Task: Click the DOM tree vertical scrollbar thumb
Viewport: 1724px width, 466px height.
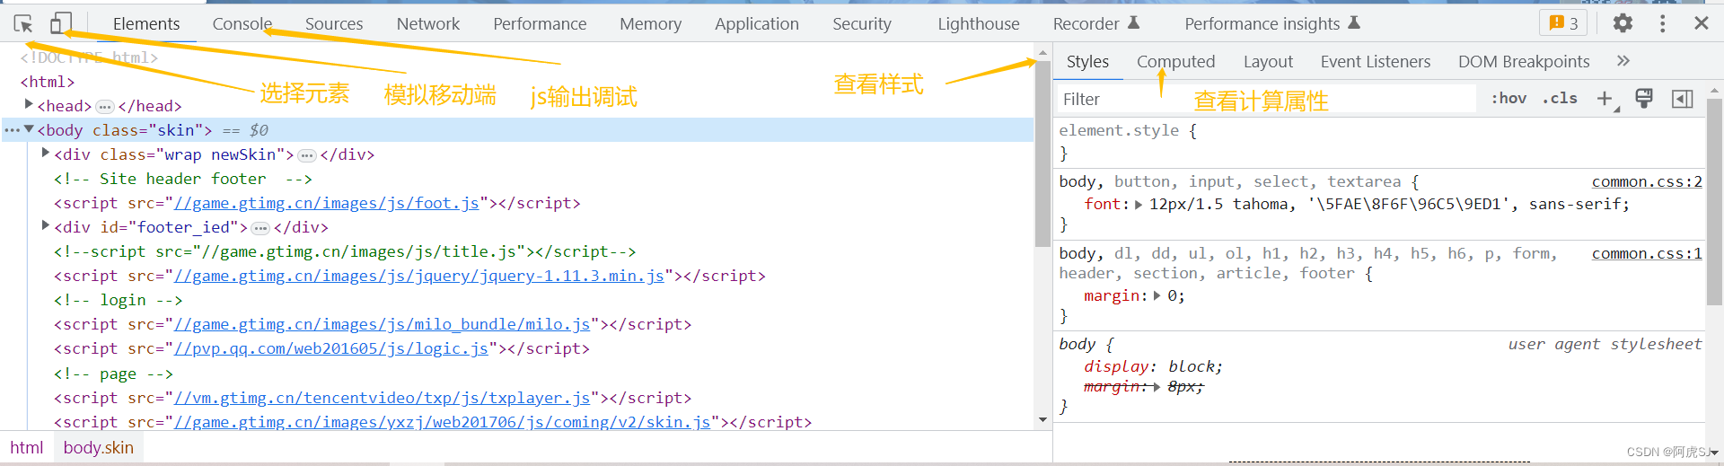Action: pos(1042,154)
